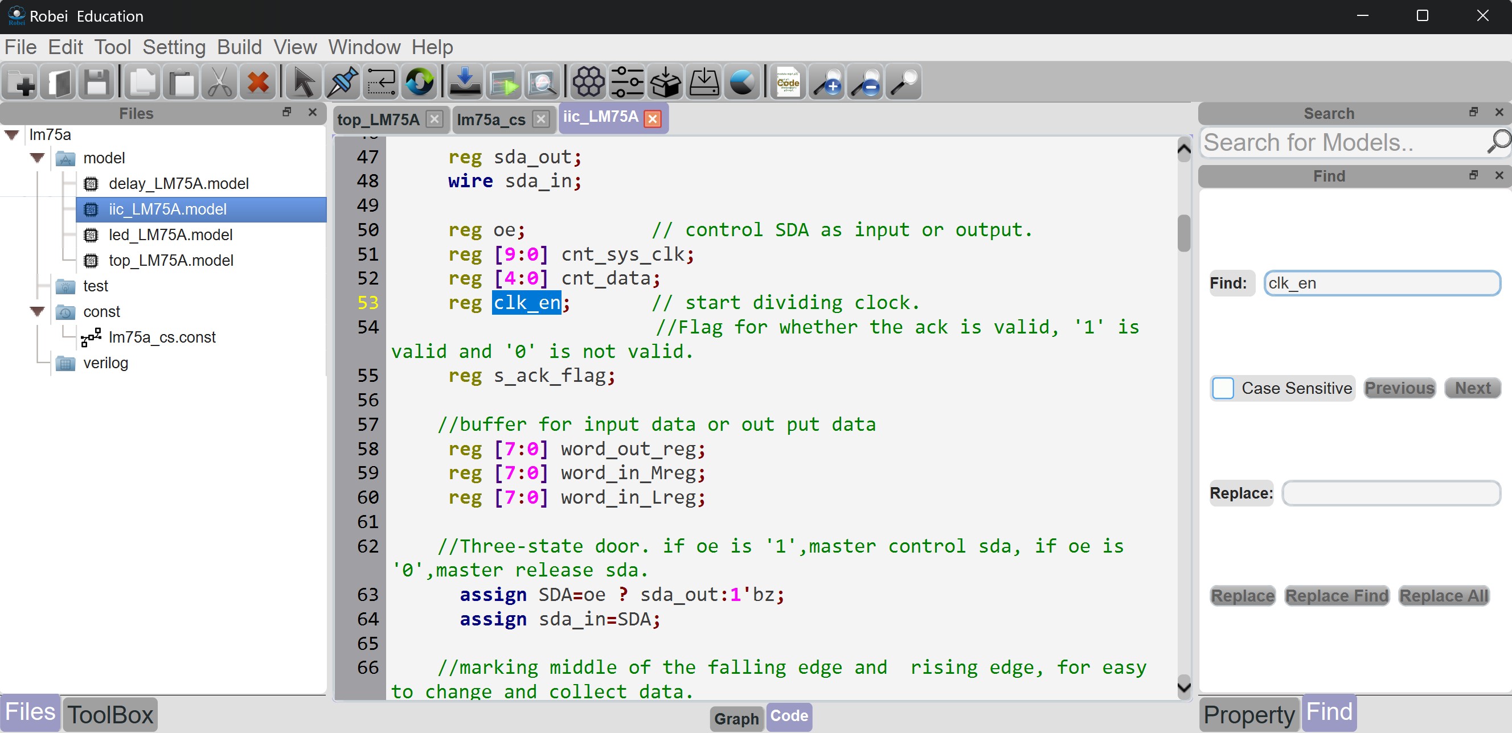This screenshot has width=1512, height=733.
Task: Toggle the Case Sensitive checkbox
Action: point(1223,388)
